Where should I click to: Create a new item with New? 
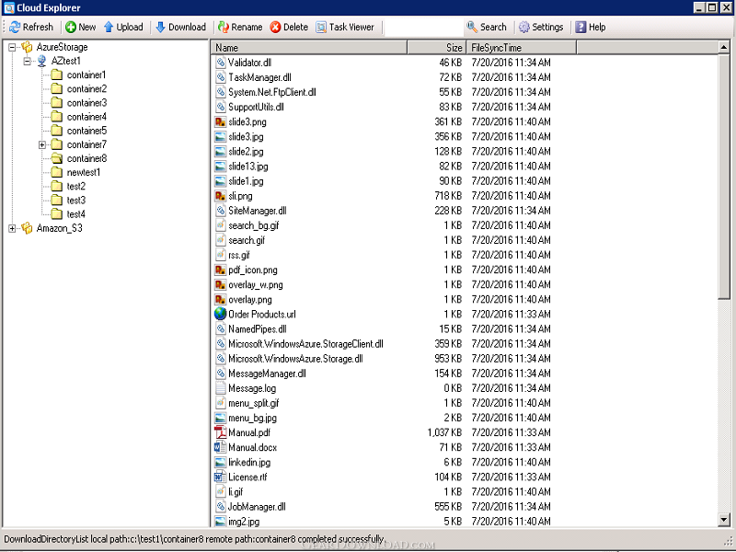[80, 28]
